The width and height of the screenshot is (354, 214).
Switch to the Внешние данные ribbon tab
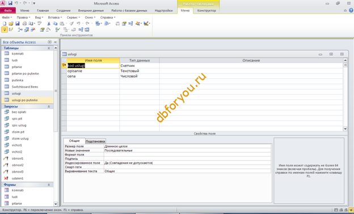click(91, 11)
